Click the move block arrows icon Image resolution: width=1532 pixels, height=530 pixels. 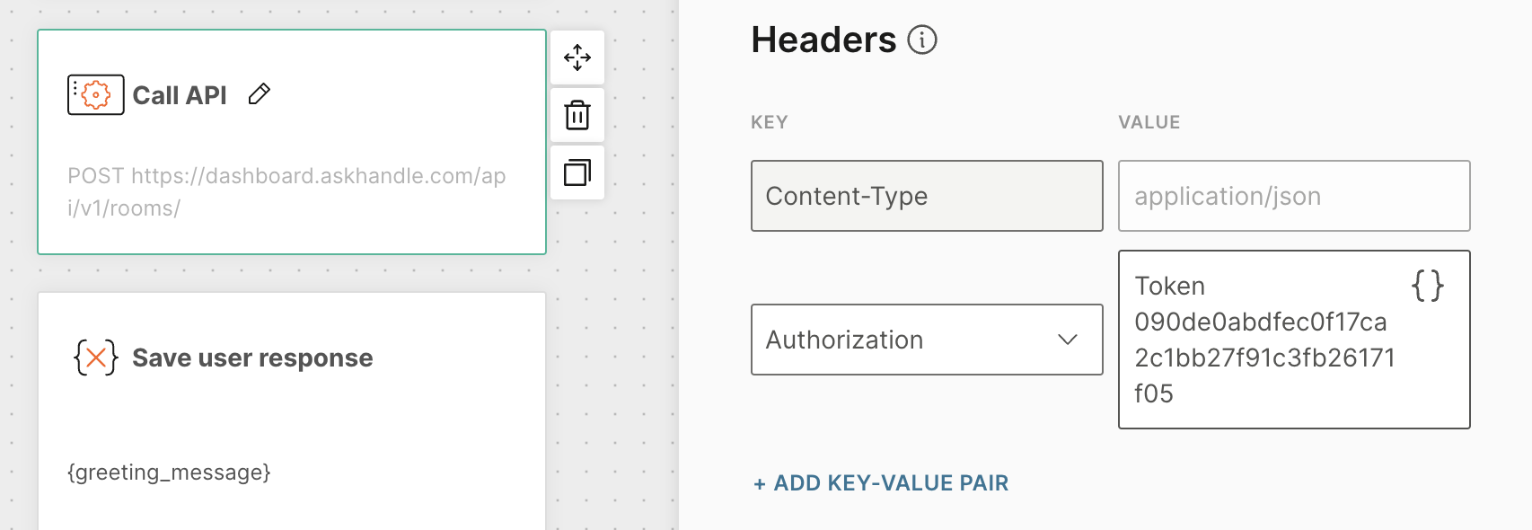577,57
